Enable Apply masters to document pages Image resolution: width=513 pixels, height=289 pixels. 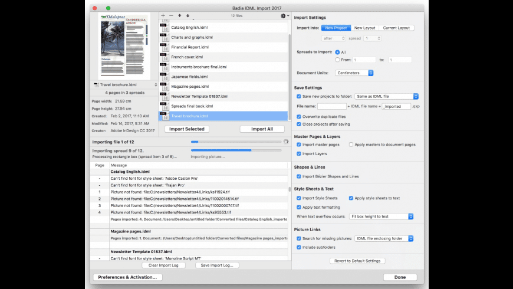pyautogui.click(x=351, y=144)
